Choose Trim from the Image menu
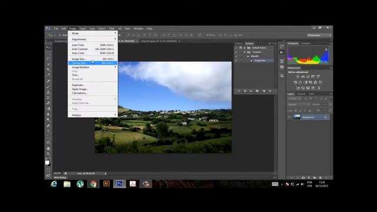 [93, 75]
